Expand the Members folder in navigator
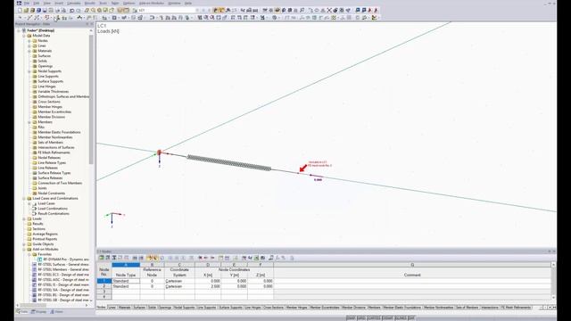Screen dimensions: 571x321 (29, 122)
